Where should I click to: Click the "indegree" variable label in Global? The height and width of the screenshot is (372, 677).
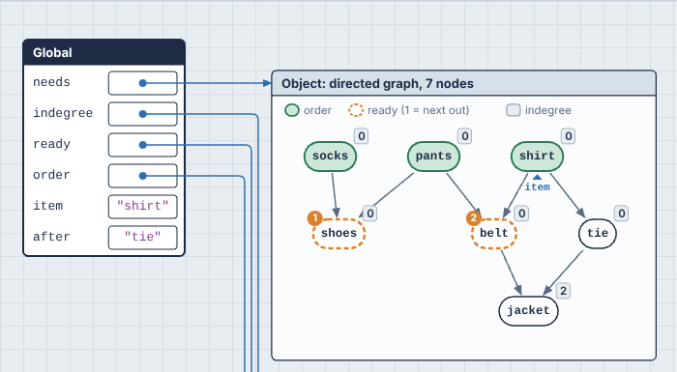[63, 113]
